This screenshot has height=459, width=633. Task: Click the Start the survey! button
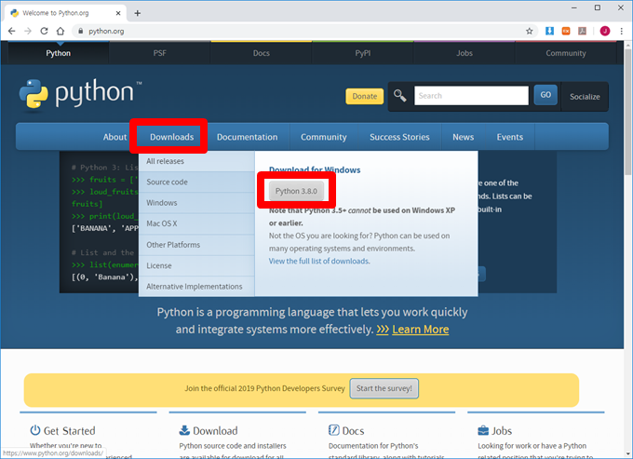[384, 388]
